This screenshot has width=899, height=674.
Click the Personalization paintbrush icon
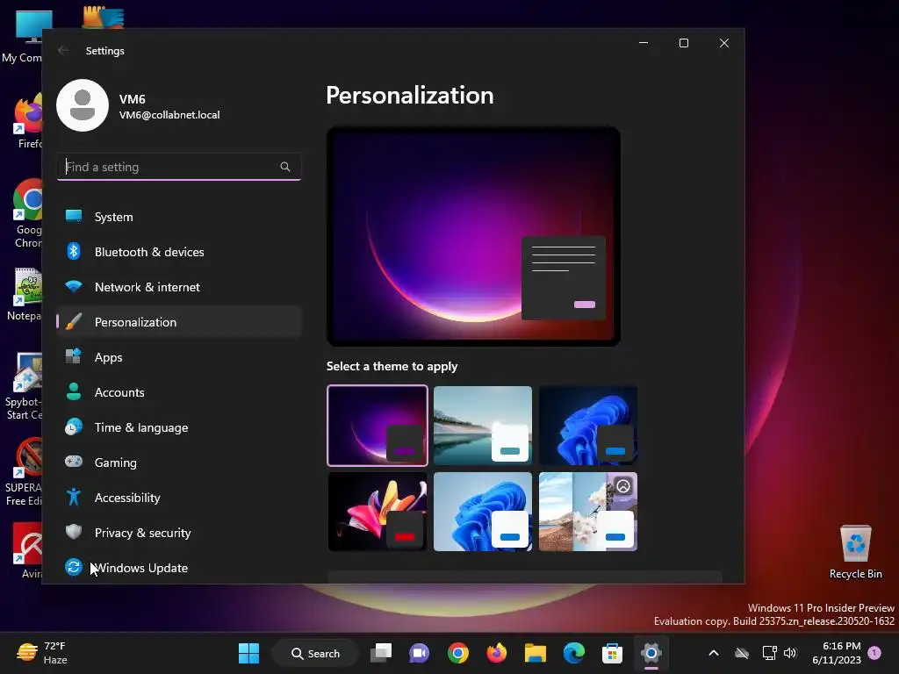point(74,321)
